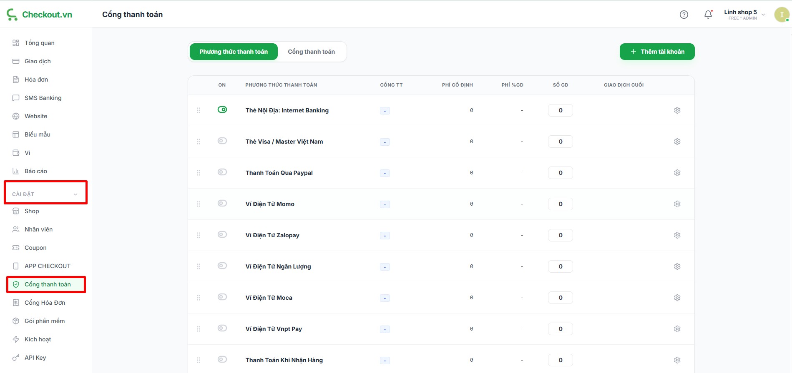792x373 pixels.
Task: Click Thêm tài khoản button
Action: [x=657, y=52]
